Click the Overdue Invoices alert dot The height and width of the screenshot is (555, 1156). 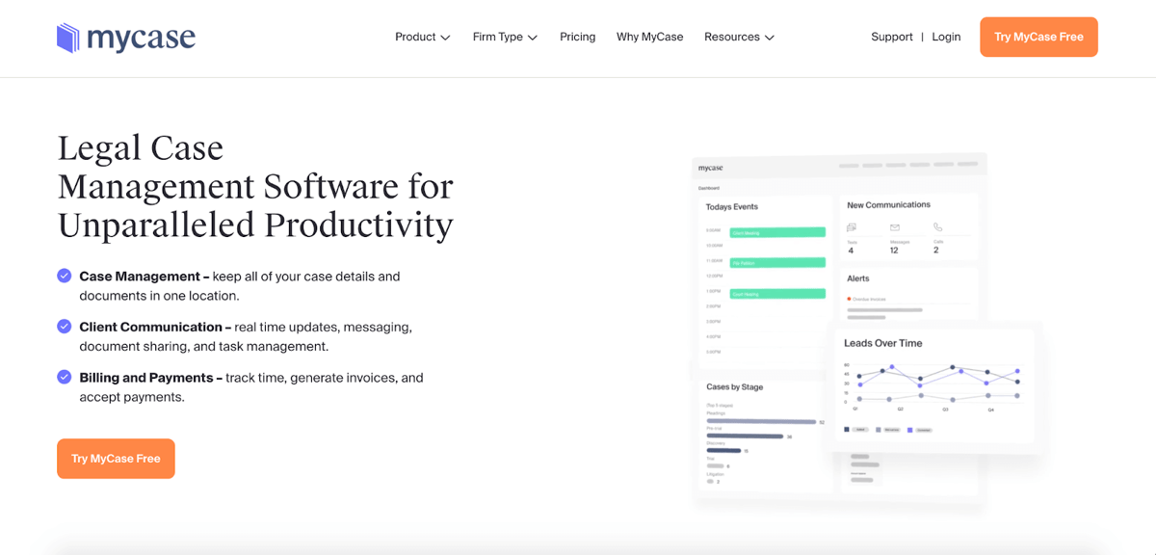click(x=849, y=298)
